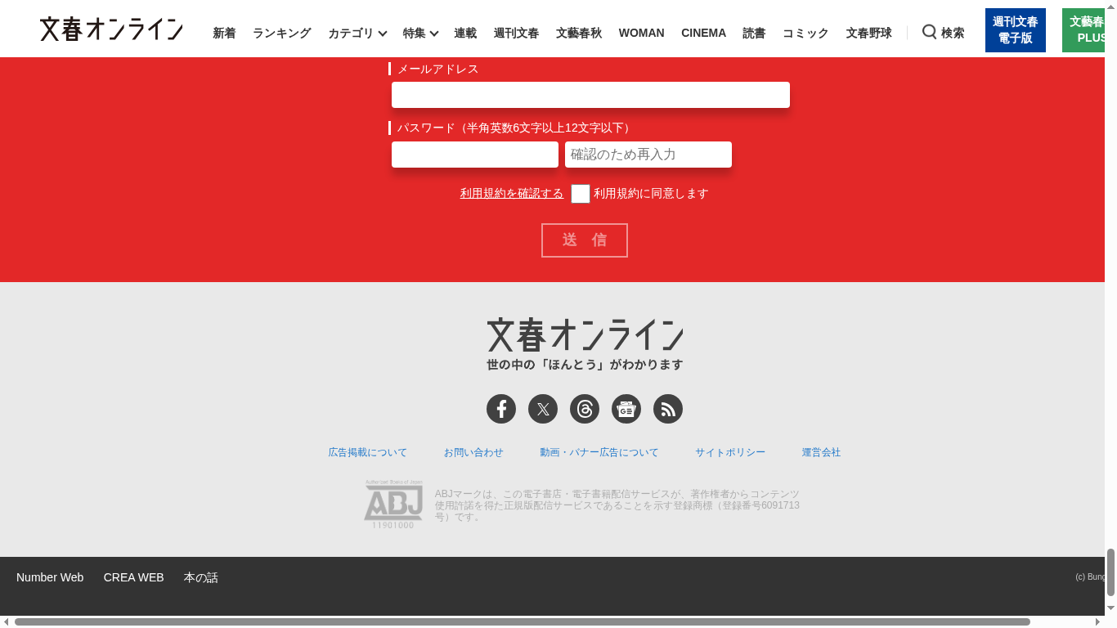The image size is (1117, 628).
Task: Open the RSS feed icon
Action: pos(668,409)
